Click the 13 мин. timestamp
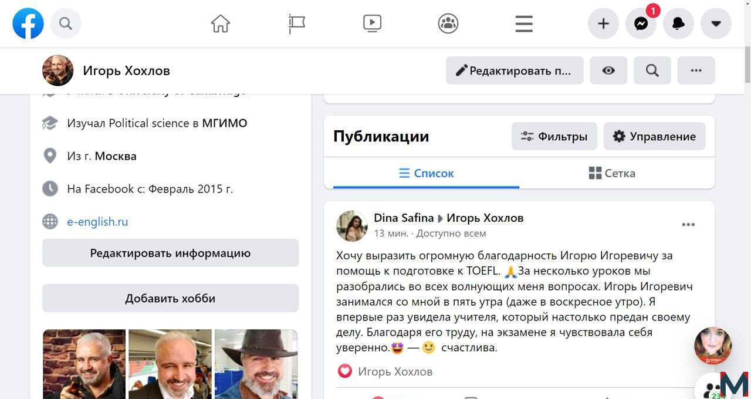The height and width of the screenshot is (399, 751). pyautogui.click(x=391, y=234)
